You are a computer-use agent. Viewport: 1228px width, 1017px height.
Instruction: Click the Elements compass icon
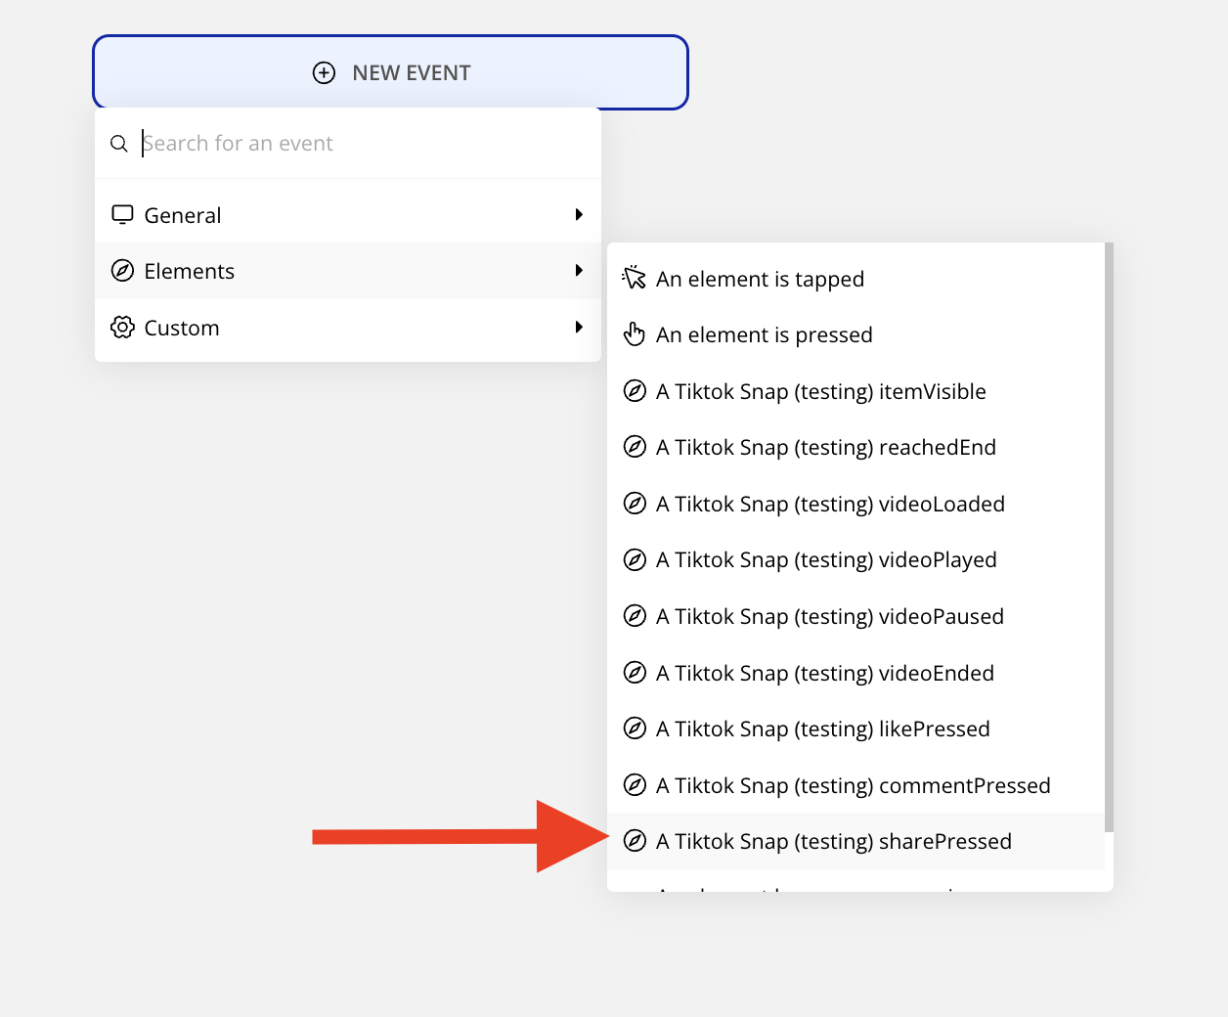pyautogui.click(x=122, y=271)
